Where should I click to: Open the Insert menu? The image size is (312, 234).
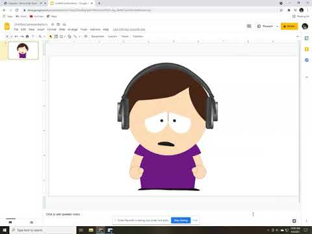[x=41, y=29]
